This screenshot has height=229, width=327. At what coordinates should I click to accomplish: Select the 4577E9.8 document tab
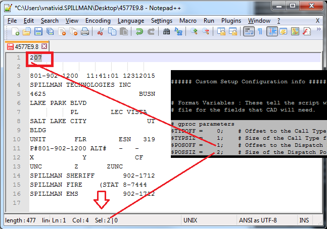(x=27, y=46)
